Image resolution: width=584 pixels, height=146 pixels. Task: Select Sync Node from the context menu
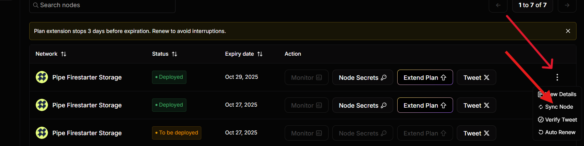(x=558, y=107)
